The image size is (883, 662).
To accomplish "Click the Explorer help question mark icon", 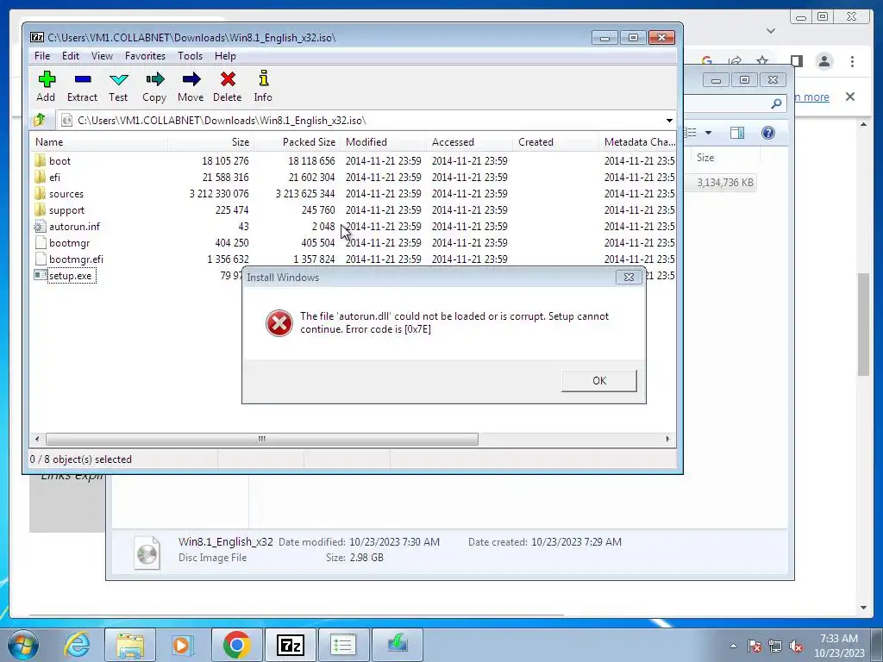I will [767, 133].
